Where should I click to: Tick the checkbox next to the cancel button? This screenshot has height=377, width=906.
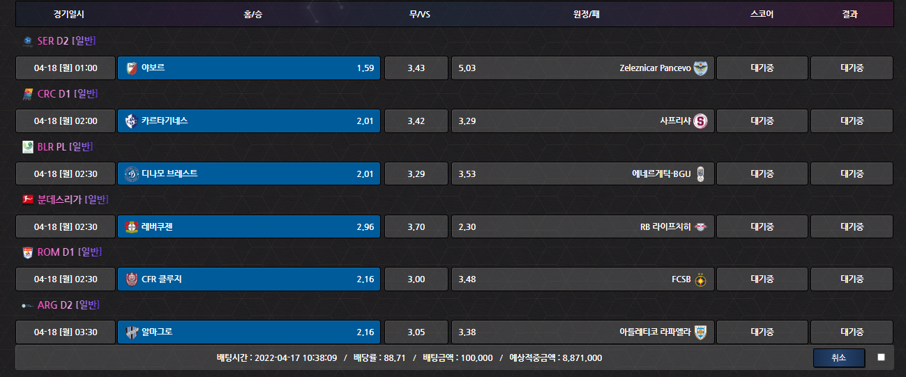point(881,357)
